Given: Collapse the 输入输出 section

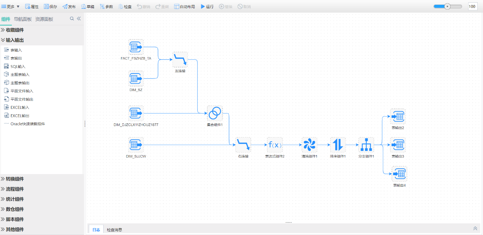Looking at the screenshot, I should 14,40.
